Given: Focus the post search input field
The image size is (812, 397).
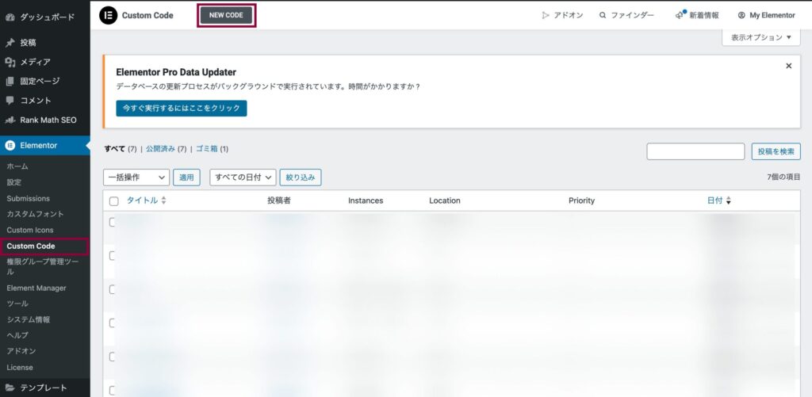Looking at the screenshot, I should pos(695,151).
